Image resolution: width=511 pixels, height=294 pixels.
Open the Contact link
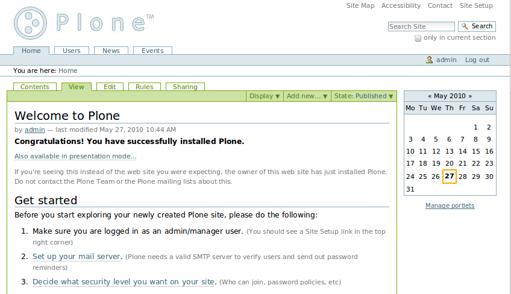point(440,5)
